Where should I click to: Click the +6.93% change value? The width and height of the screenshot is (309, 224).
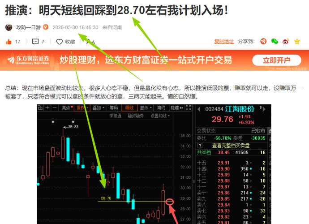tap(246, 122)
